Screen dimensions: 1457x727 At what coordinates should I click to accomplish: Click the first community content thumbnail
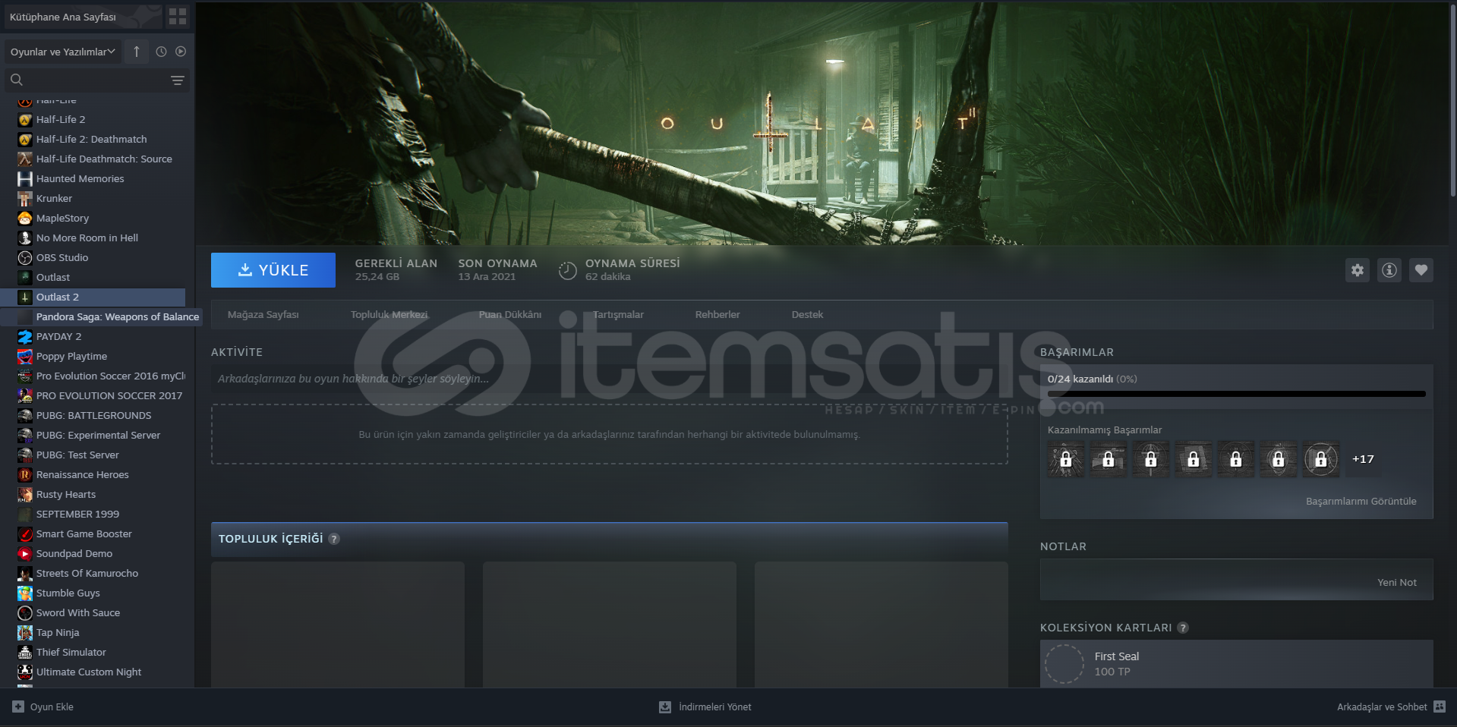coord(338,625)
